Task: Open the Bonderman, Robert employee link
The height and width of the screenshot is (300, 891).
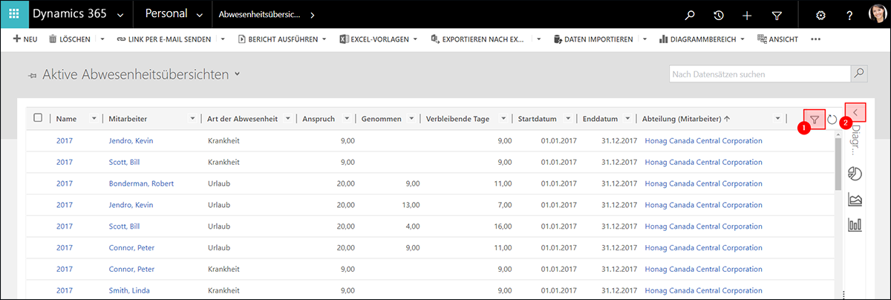Action: click(141, 183)
